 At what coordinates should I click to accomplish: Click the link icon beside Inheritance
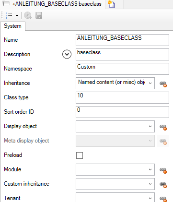163,83
